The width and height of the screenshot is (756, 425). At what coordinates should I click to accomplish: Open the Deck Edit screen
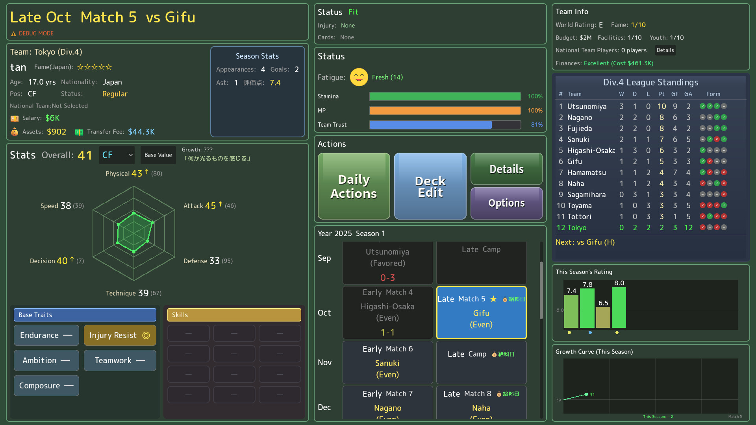click(x=430, y=186)
